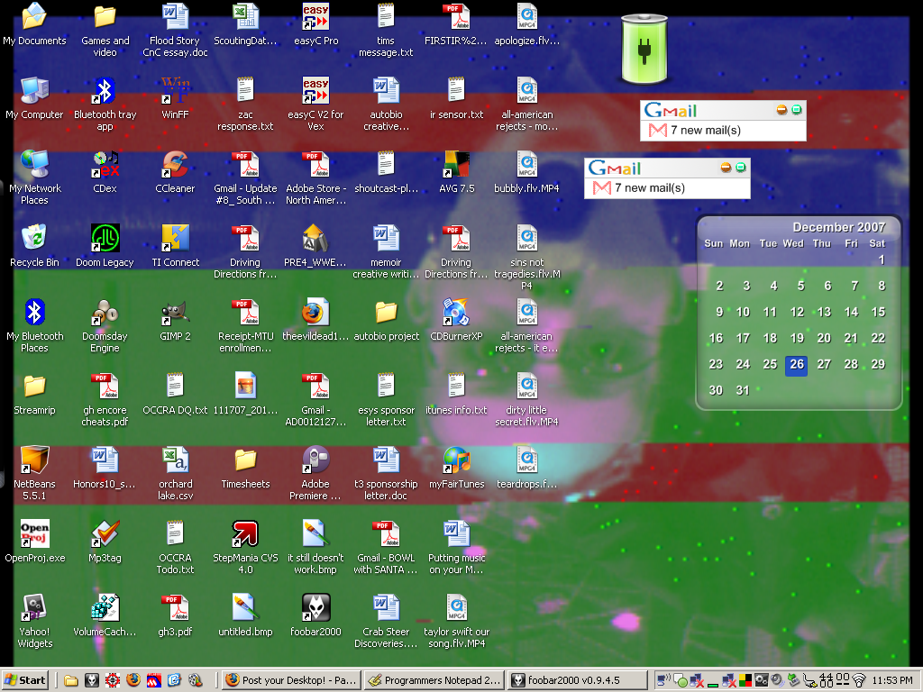Open the Mp3tag desktop icon
This screenshot has height=692, width=923.
click(105, 533)
